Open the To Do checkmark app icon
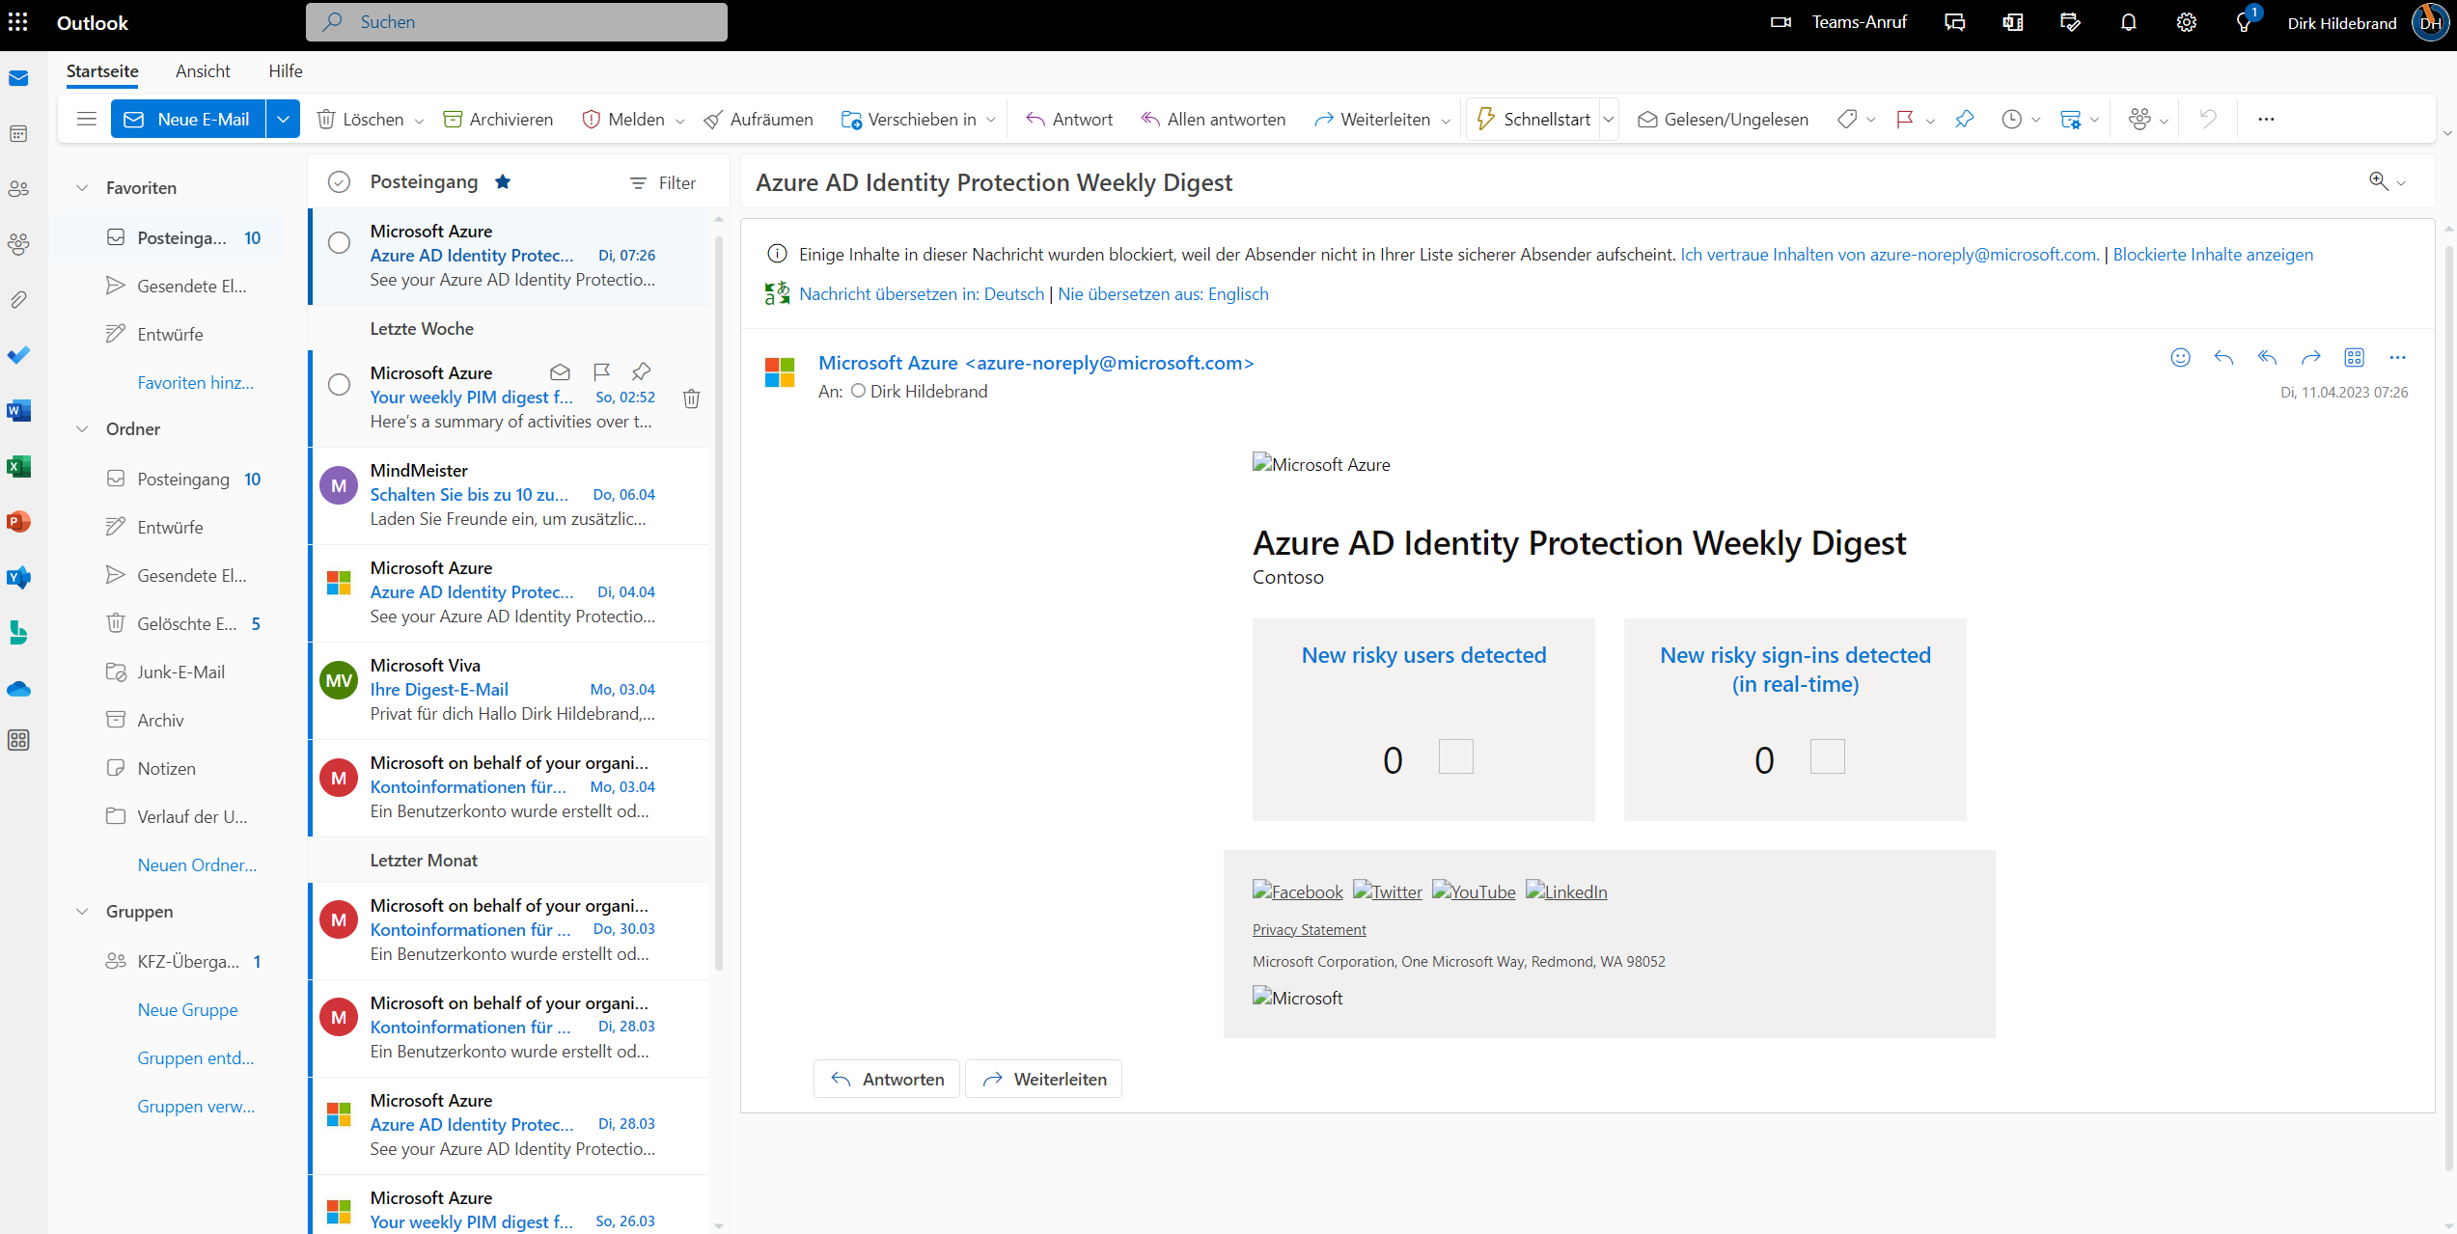 (18, 355)
